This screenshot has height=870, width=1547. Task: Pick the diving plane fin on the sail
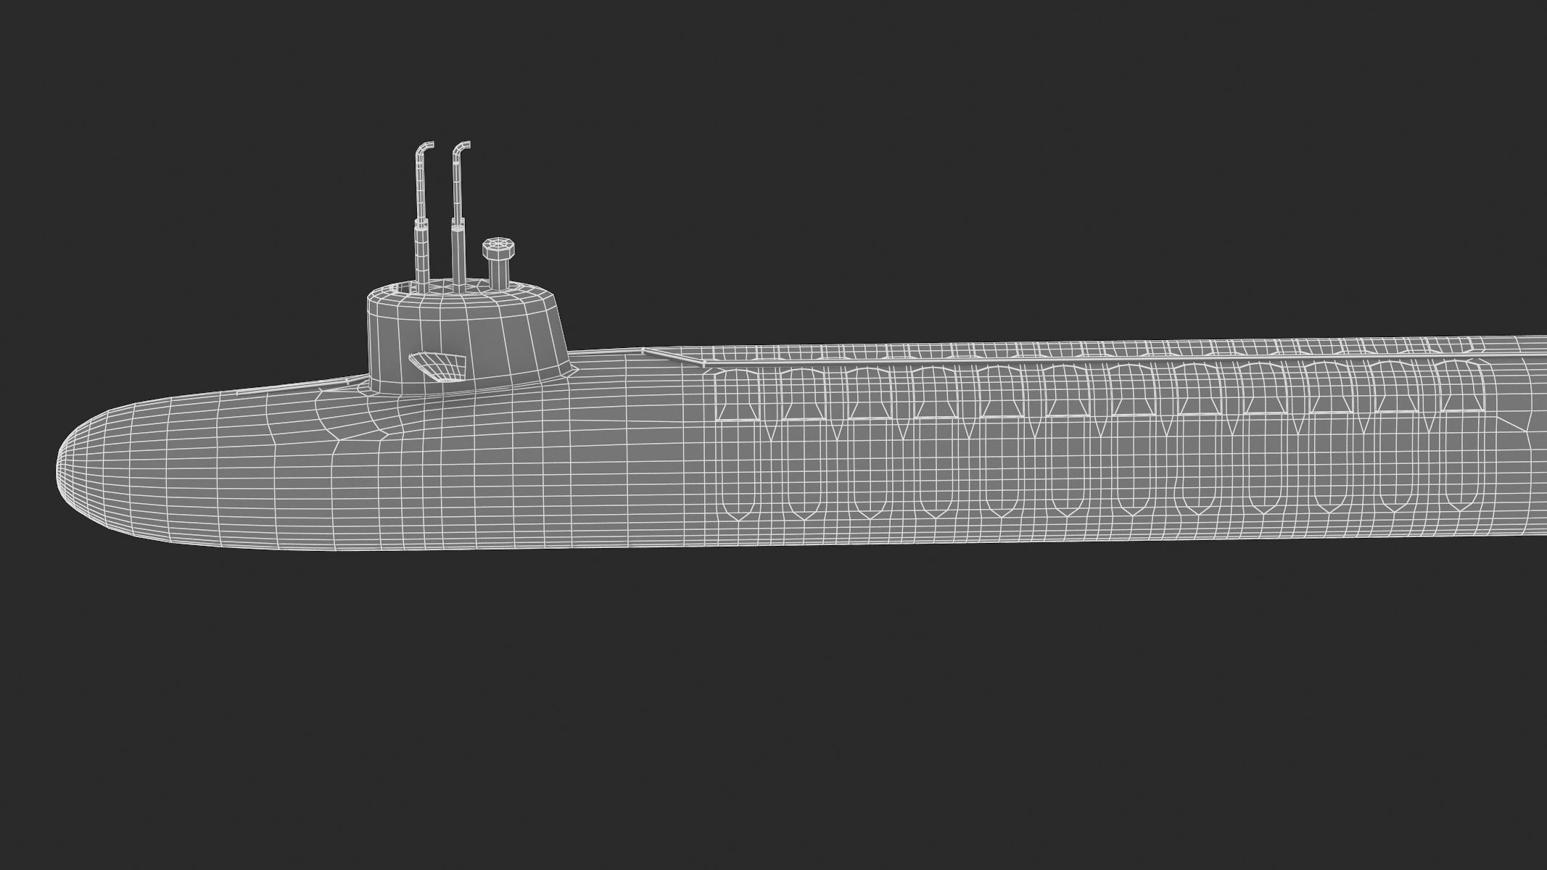click(x=437, y=366)
